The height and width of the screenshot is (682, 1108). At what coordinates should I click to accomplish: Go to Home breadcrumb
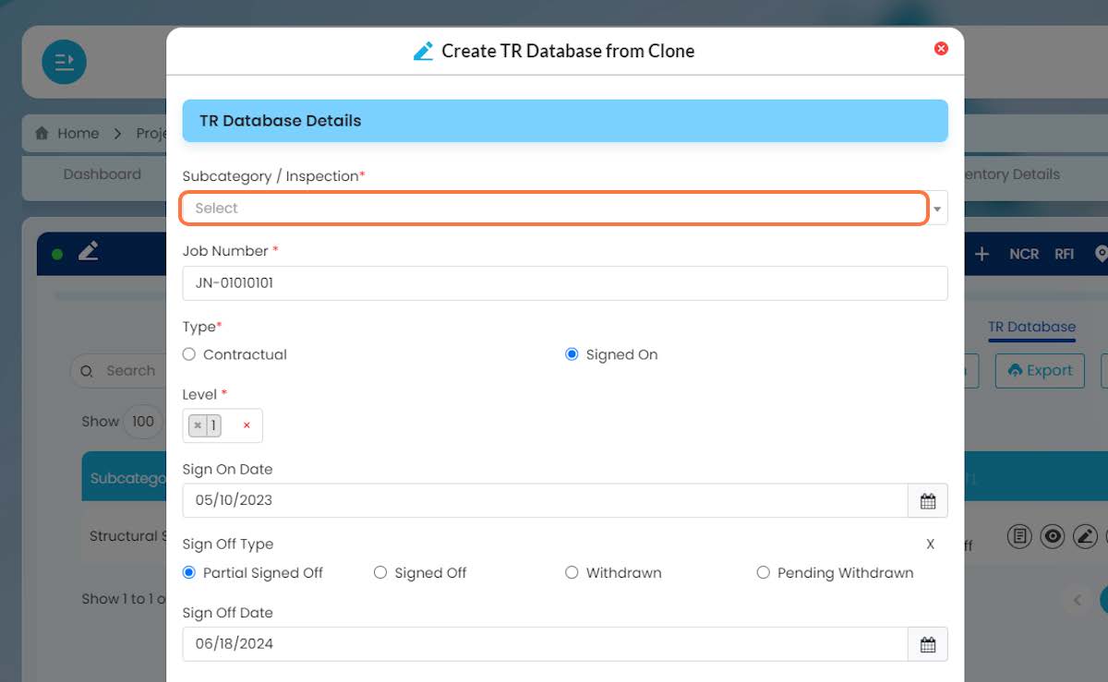pyautogui.click(x=66, y=133)
